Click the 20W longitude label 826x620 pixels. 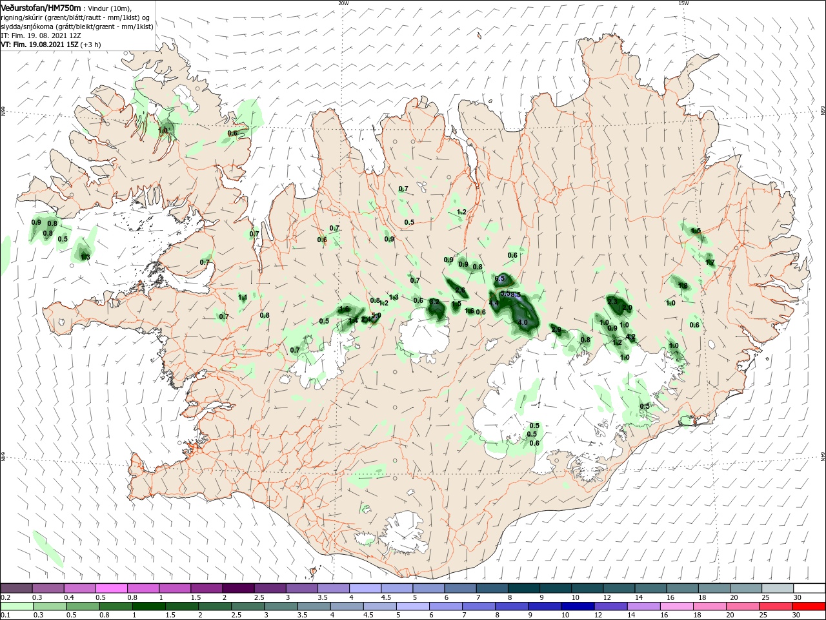click(x=343, y=3)
